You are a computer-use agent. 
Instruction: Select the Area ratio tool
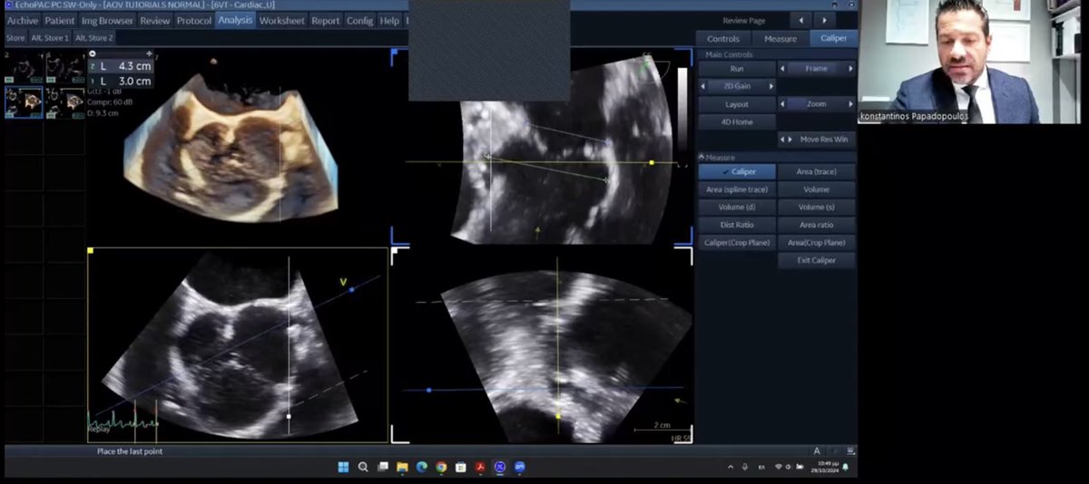click(x=817, y=225)
